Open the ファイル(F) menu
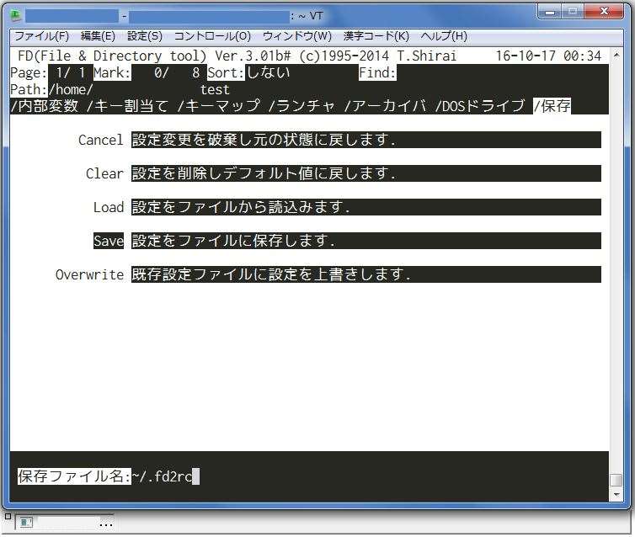This screenshot has width=635, height=537. click(x=41, y=36)
